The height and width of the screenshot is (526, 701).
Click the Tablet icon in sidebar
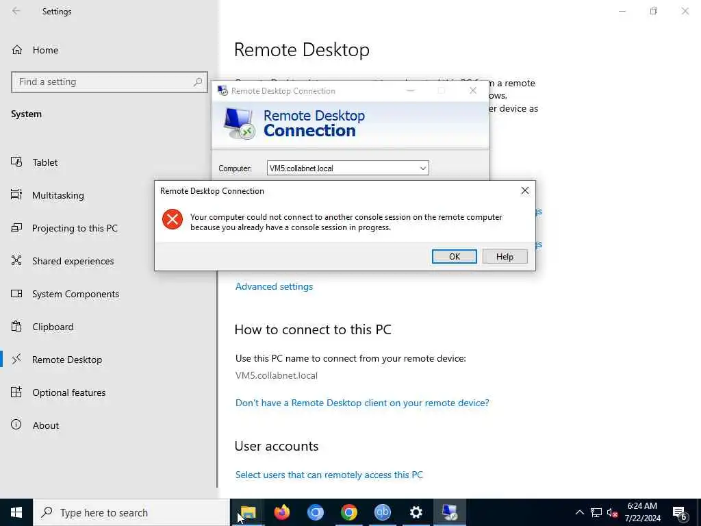[16, 162]
